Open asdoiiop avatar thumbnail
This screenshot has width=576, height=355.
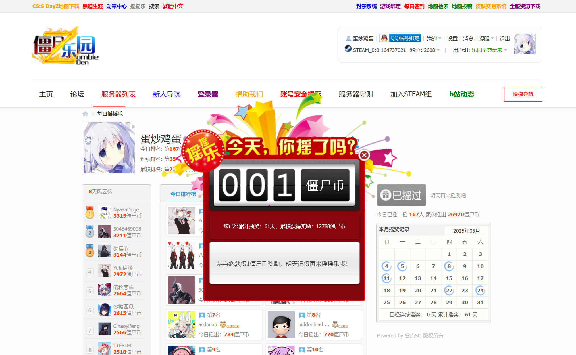[x=182, y=325]
